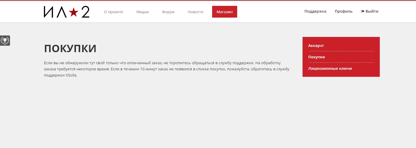The image size is (416, 148).
Task: Open the Поддержка link in header
Action: coord(315,11)
